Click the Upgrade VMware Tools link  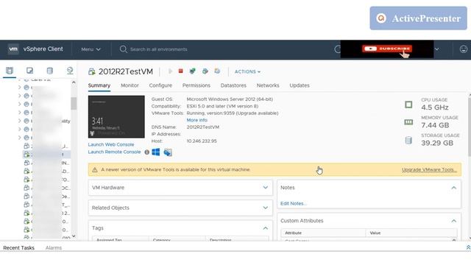[429, 170]
